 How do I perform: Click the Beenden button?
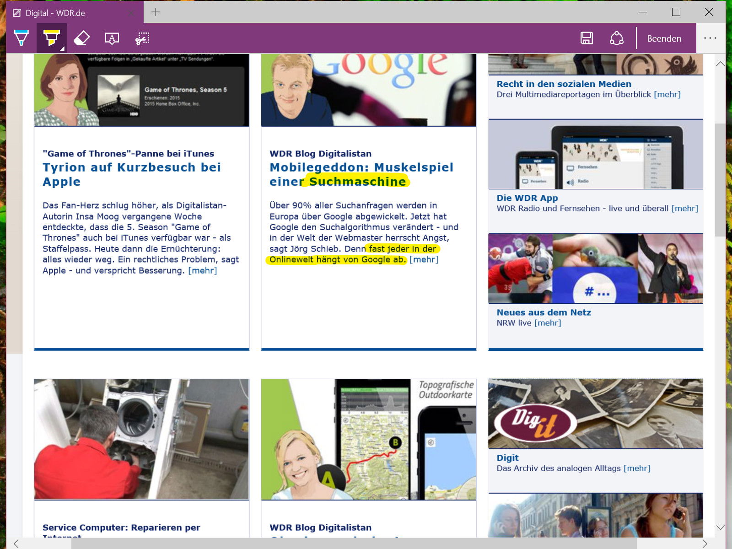[664, 38]
